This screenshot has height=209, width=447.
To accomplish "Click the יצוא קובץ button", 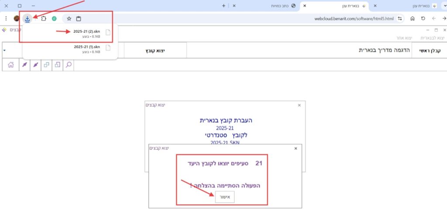I will point(155,51).
